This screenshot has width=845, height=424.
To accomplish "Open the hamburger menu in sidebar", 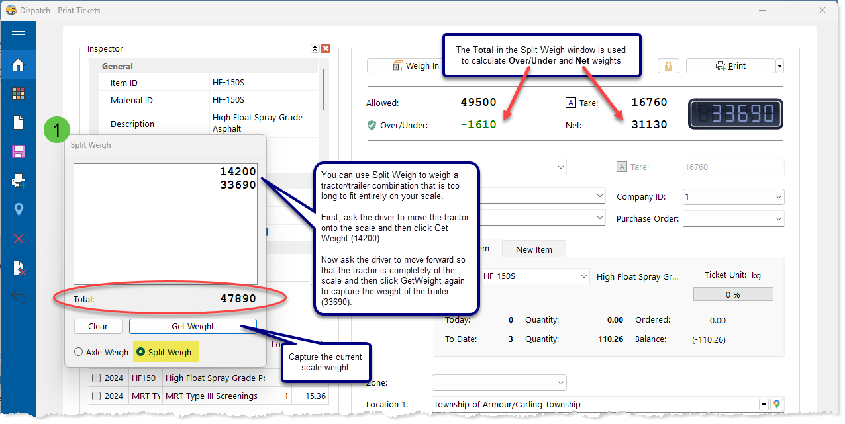I will coord(19,35).
